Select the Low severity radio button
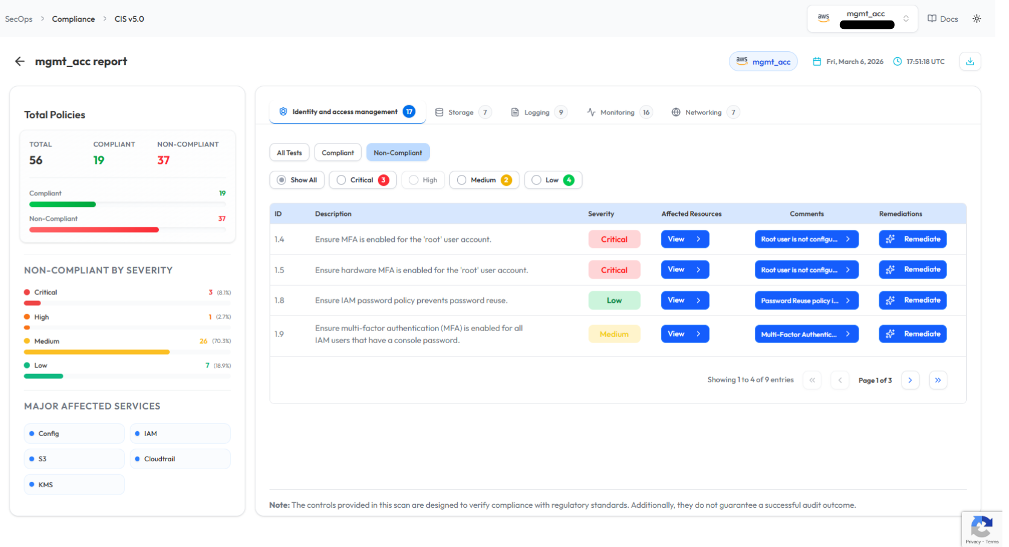The width and height of the screenshot is (1009, 547). coord(536,180)
